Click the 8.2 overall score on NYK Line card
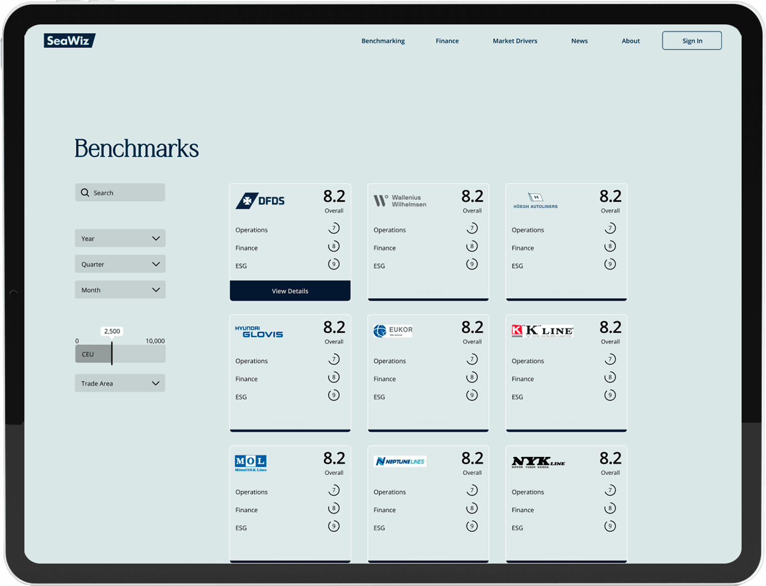This screenshot has height=586, width=766. pyautogui.click(x=610, y=458)
